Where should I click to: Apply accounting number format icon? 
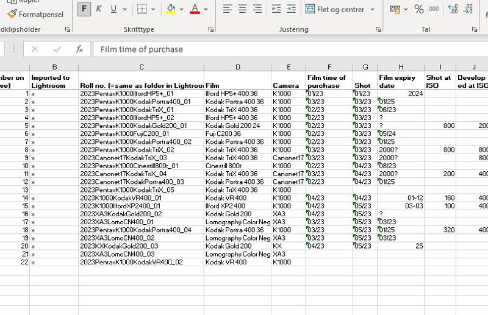395,9
